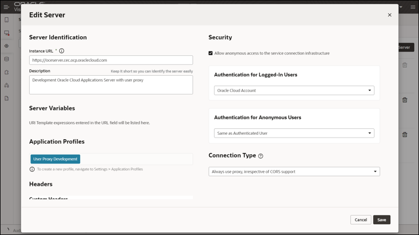The image size is (419, 235).
Task: Open the Connection Type dropdown
Action: (x=294, y=172)
